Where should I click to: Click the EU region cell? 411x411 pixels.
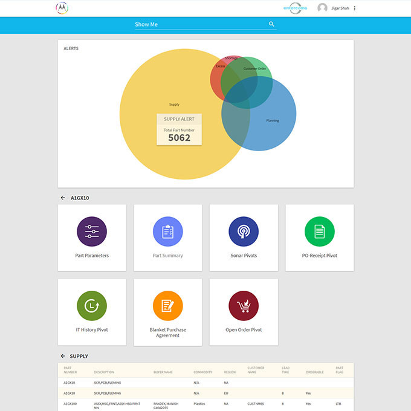[226, 393]
